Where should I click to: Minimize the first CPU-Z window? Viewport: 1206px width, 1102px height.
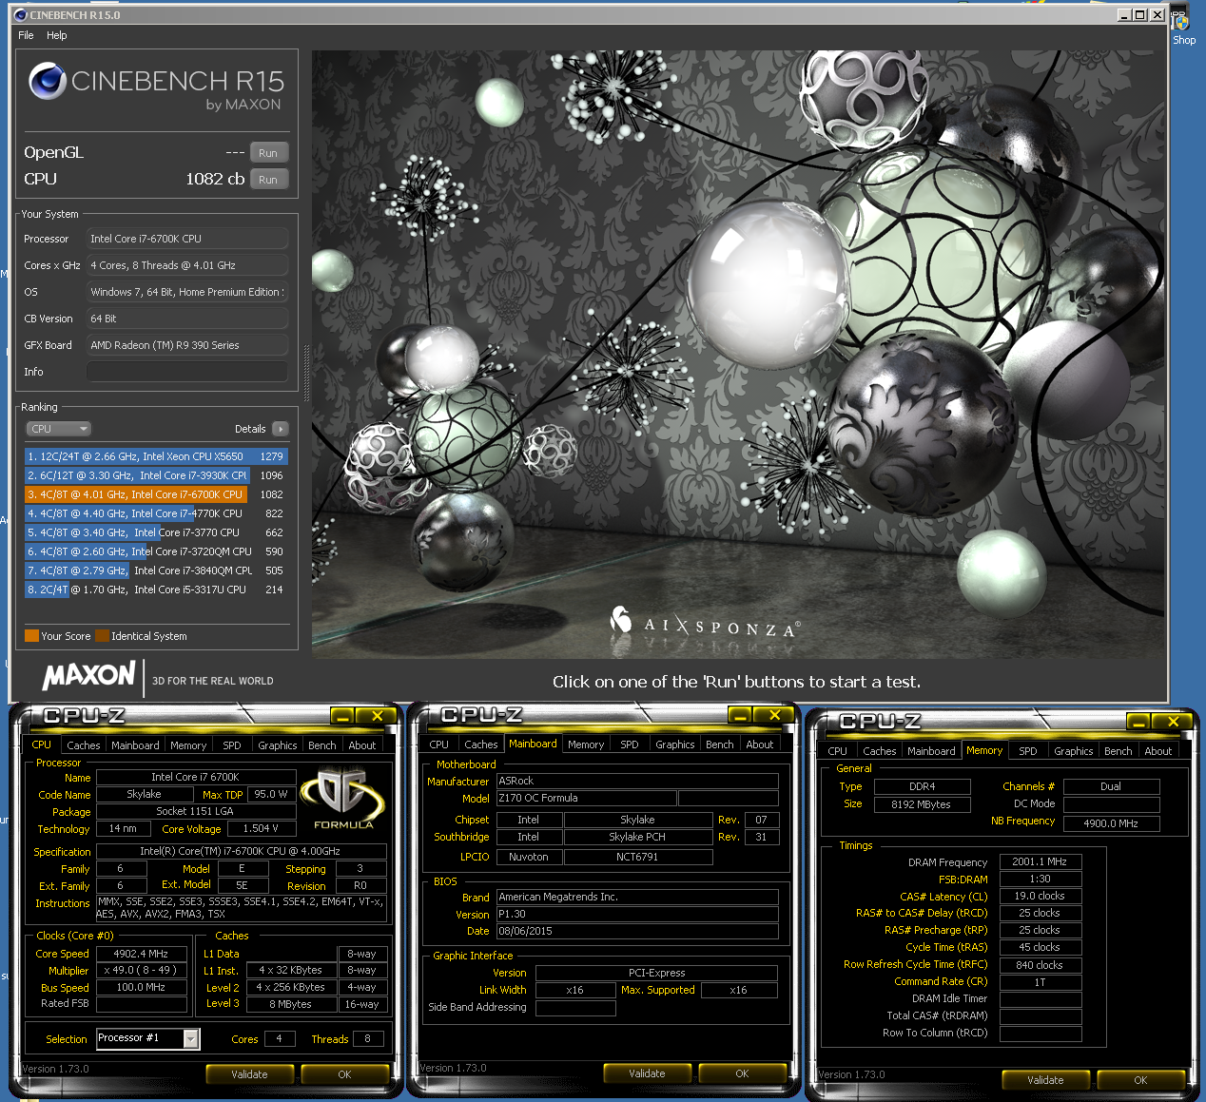342,716
